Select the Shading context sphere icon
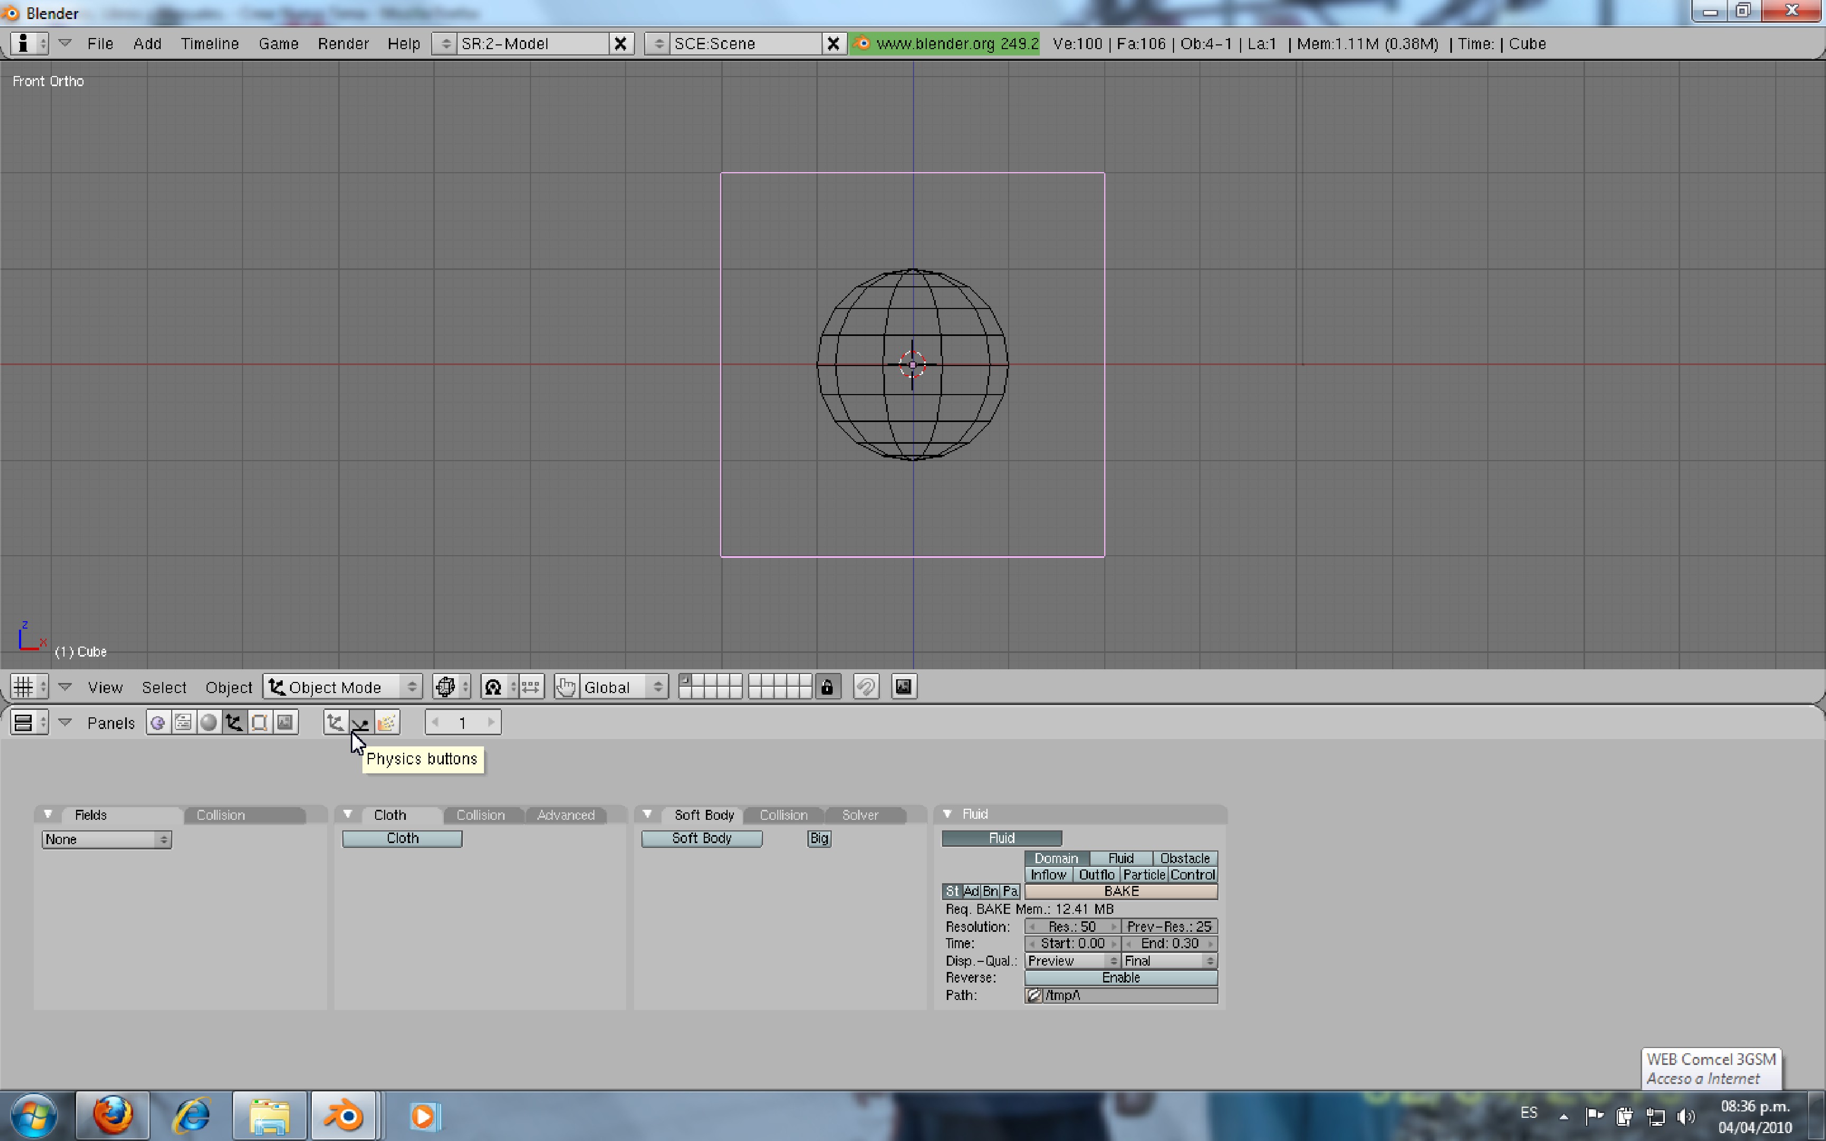This screenshot has width=1826, height=1141. [x=209, y=722]
